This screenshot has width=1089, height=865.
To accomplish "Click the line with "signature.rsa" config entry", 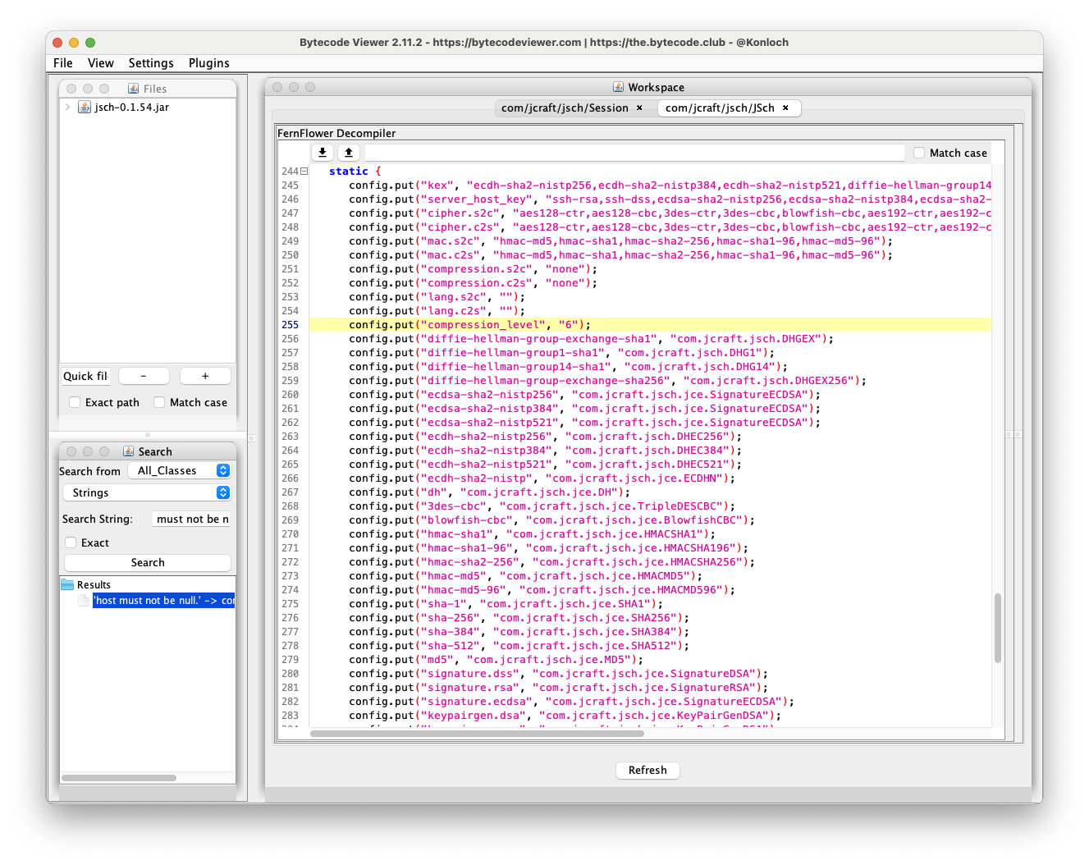I will [559, 688].
